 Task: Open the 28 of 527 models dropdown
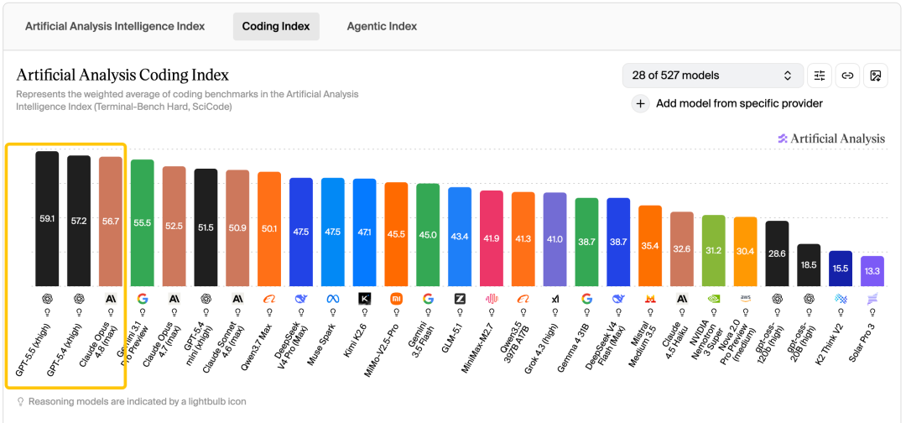click(712, 76)
